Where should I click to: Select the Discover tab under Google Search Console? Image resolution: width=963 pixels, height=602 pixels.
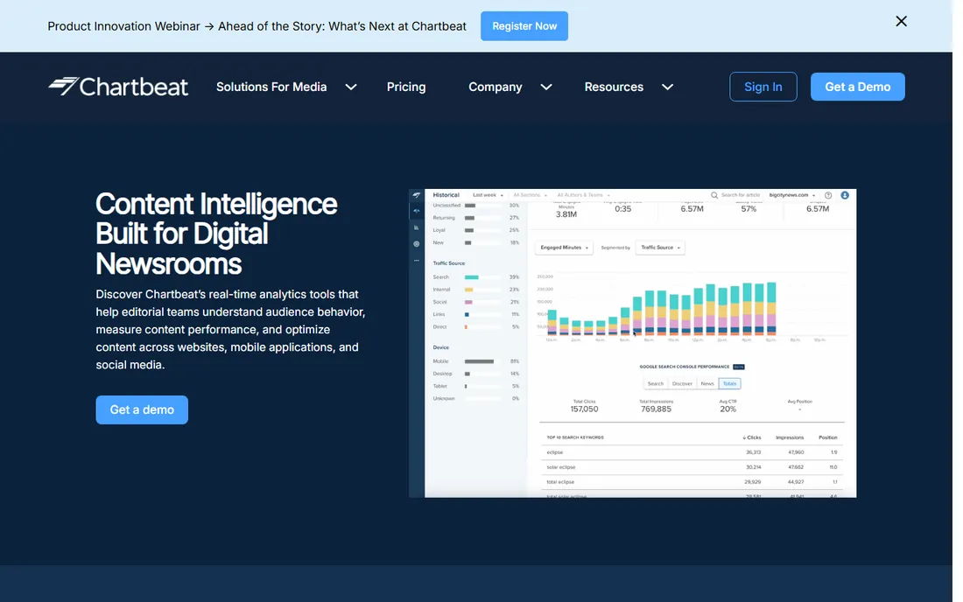[x=682, y=383]
